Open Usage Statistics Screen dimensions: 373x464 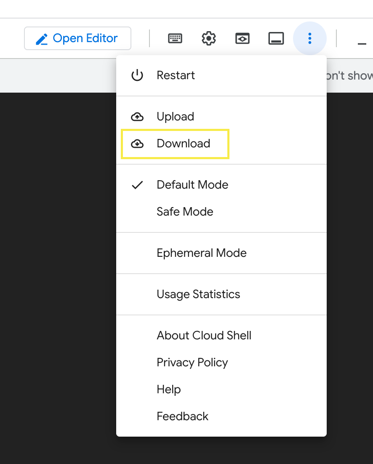(x=198, y=294)
